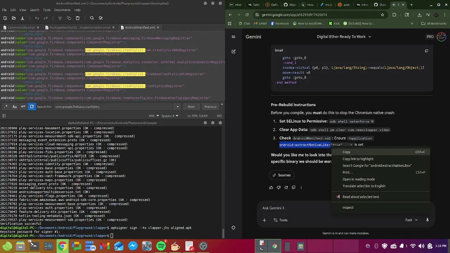Go back in Chrome browser
Screen dimensions: 450x253
pos(230,15)
